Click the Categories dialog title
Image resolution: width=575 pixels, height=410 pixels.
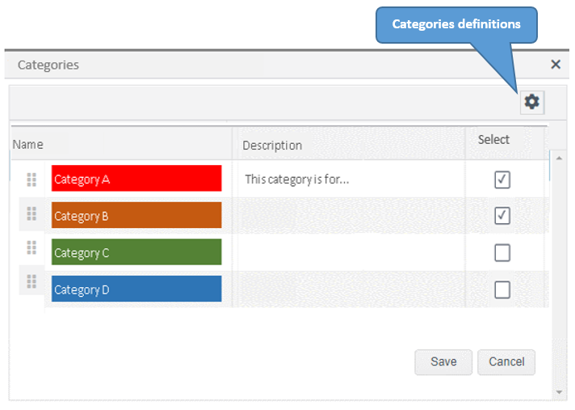pyautogui.click(x=48, y=65)
